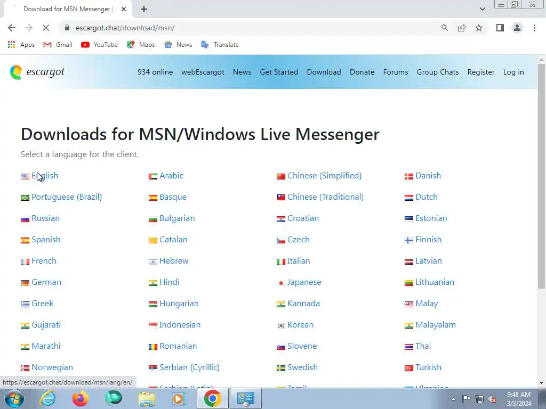Open the Windows Start menu

(x=14, y=398)
